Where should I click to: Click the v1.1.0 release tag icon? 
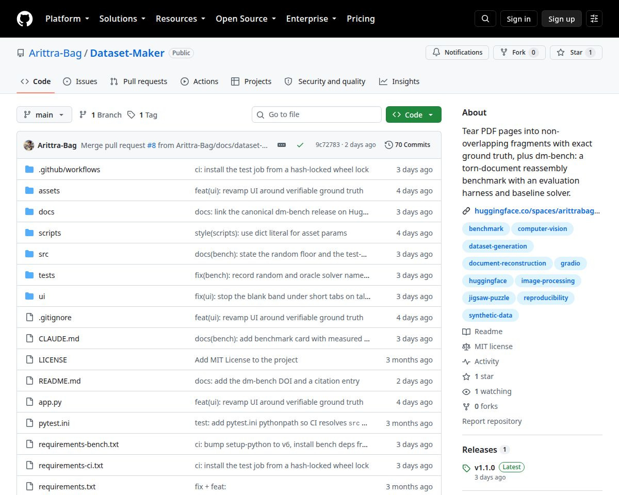[x=466, y=468]
